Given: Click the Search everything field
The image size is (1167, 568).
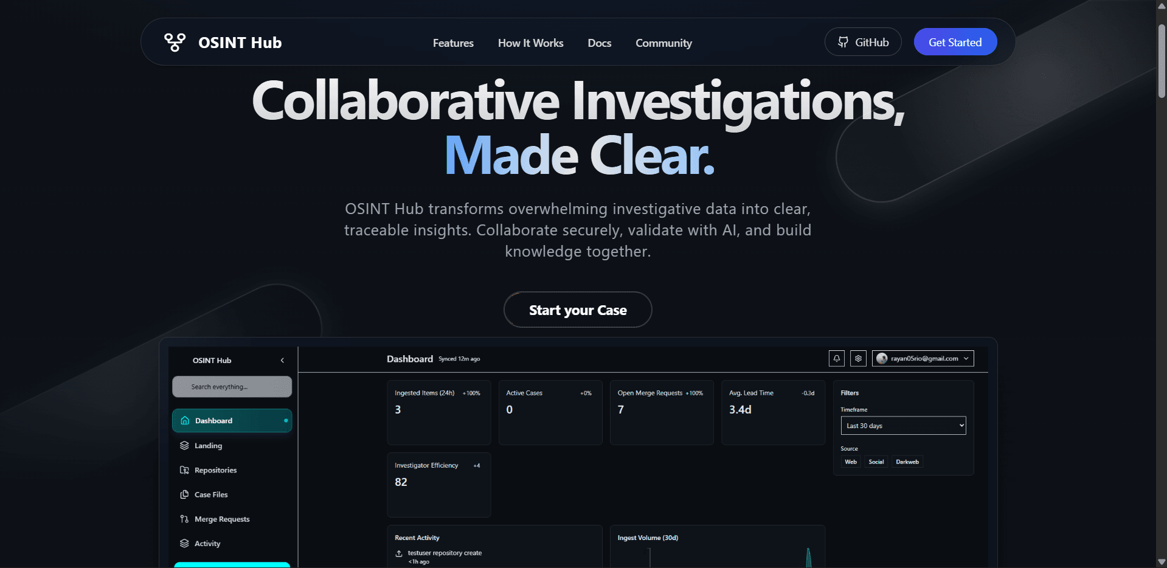Looking at the screenshot, I should [x=232, y=386].
